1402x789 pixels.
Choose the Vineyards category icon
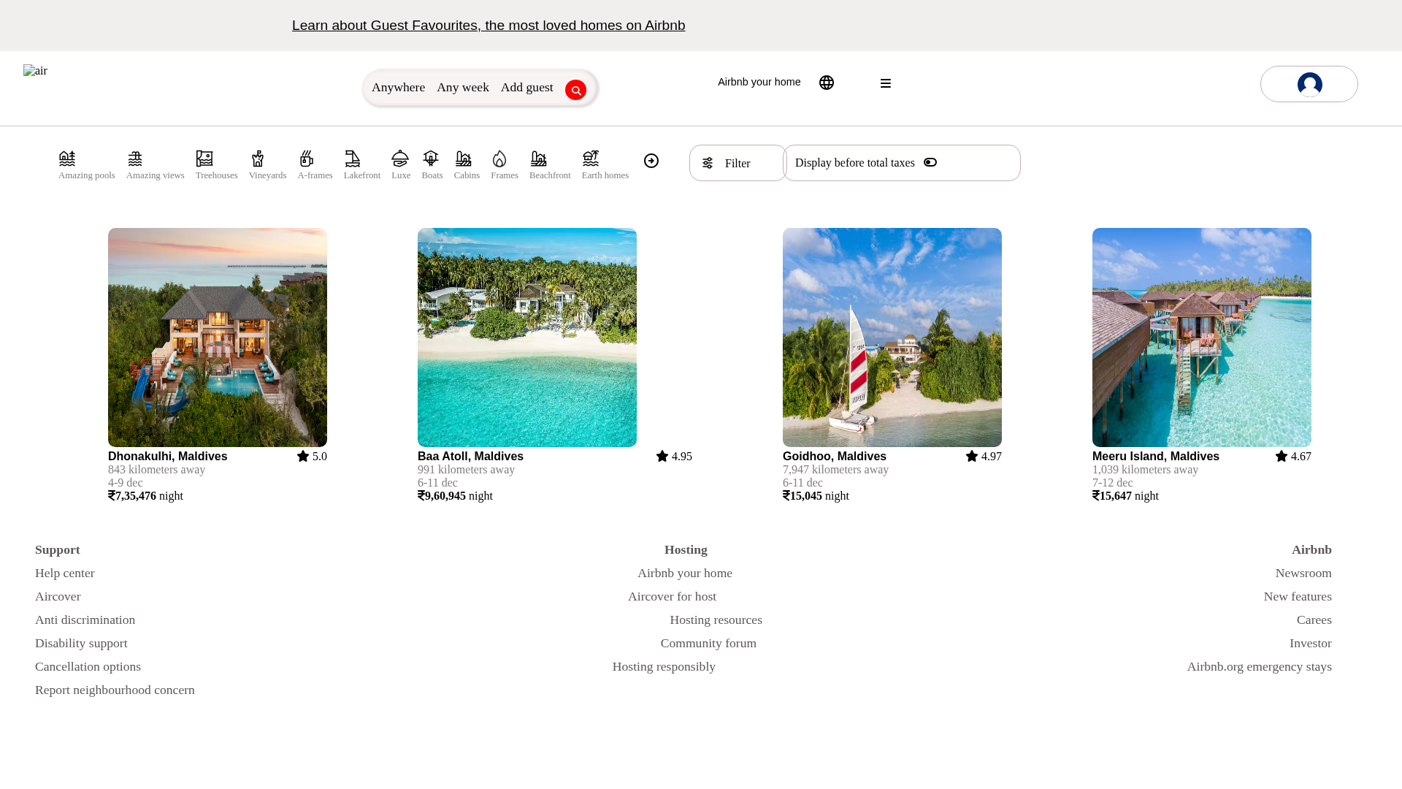[x=258, y=159]
